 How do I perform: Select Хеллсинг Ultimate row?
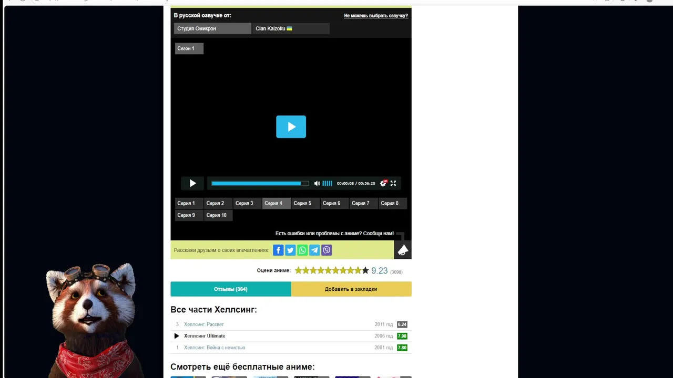pos(291,336)
